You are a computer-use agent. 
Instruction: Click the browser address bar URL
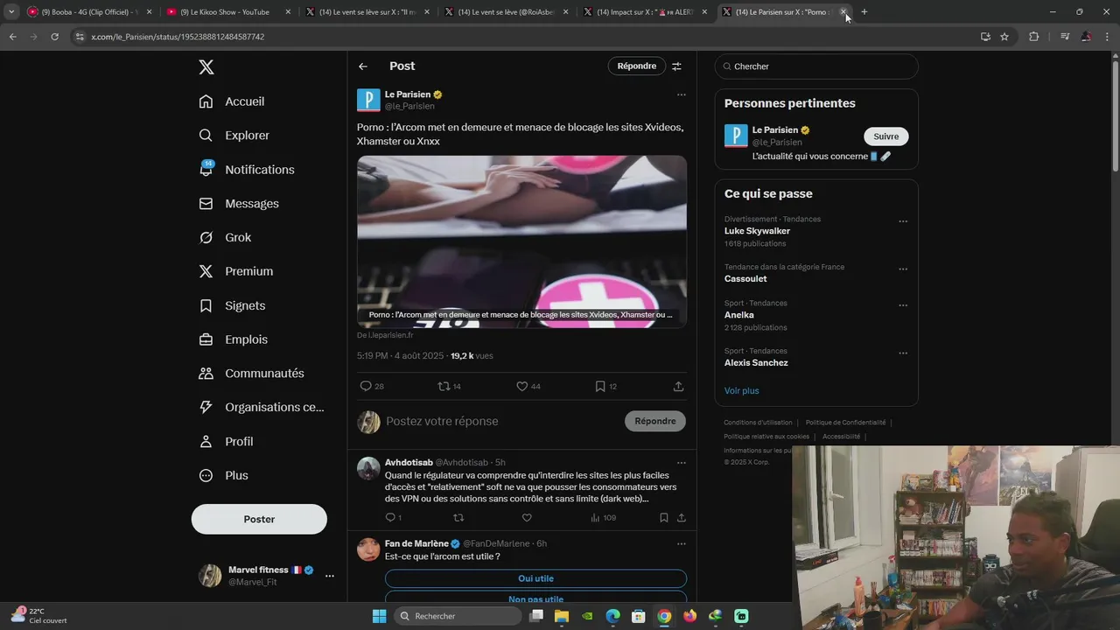[x=178, y=37]
